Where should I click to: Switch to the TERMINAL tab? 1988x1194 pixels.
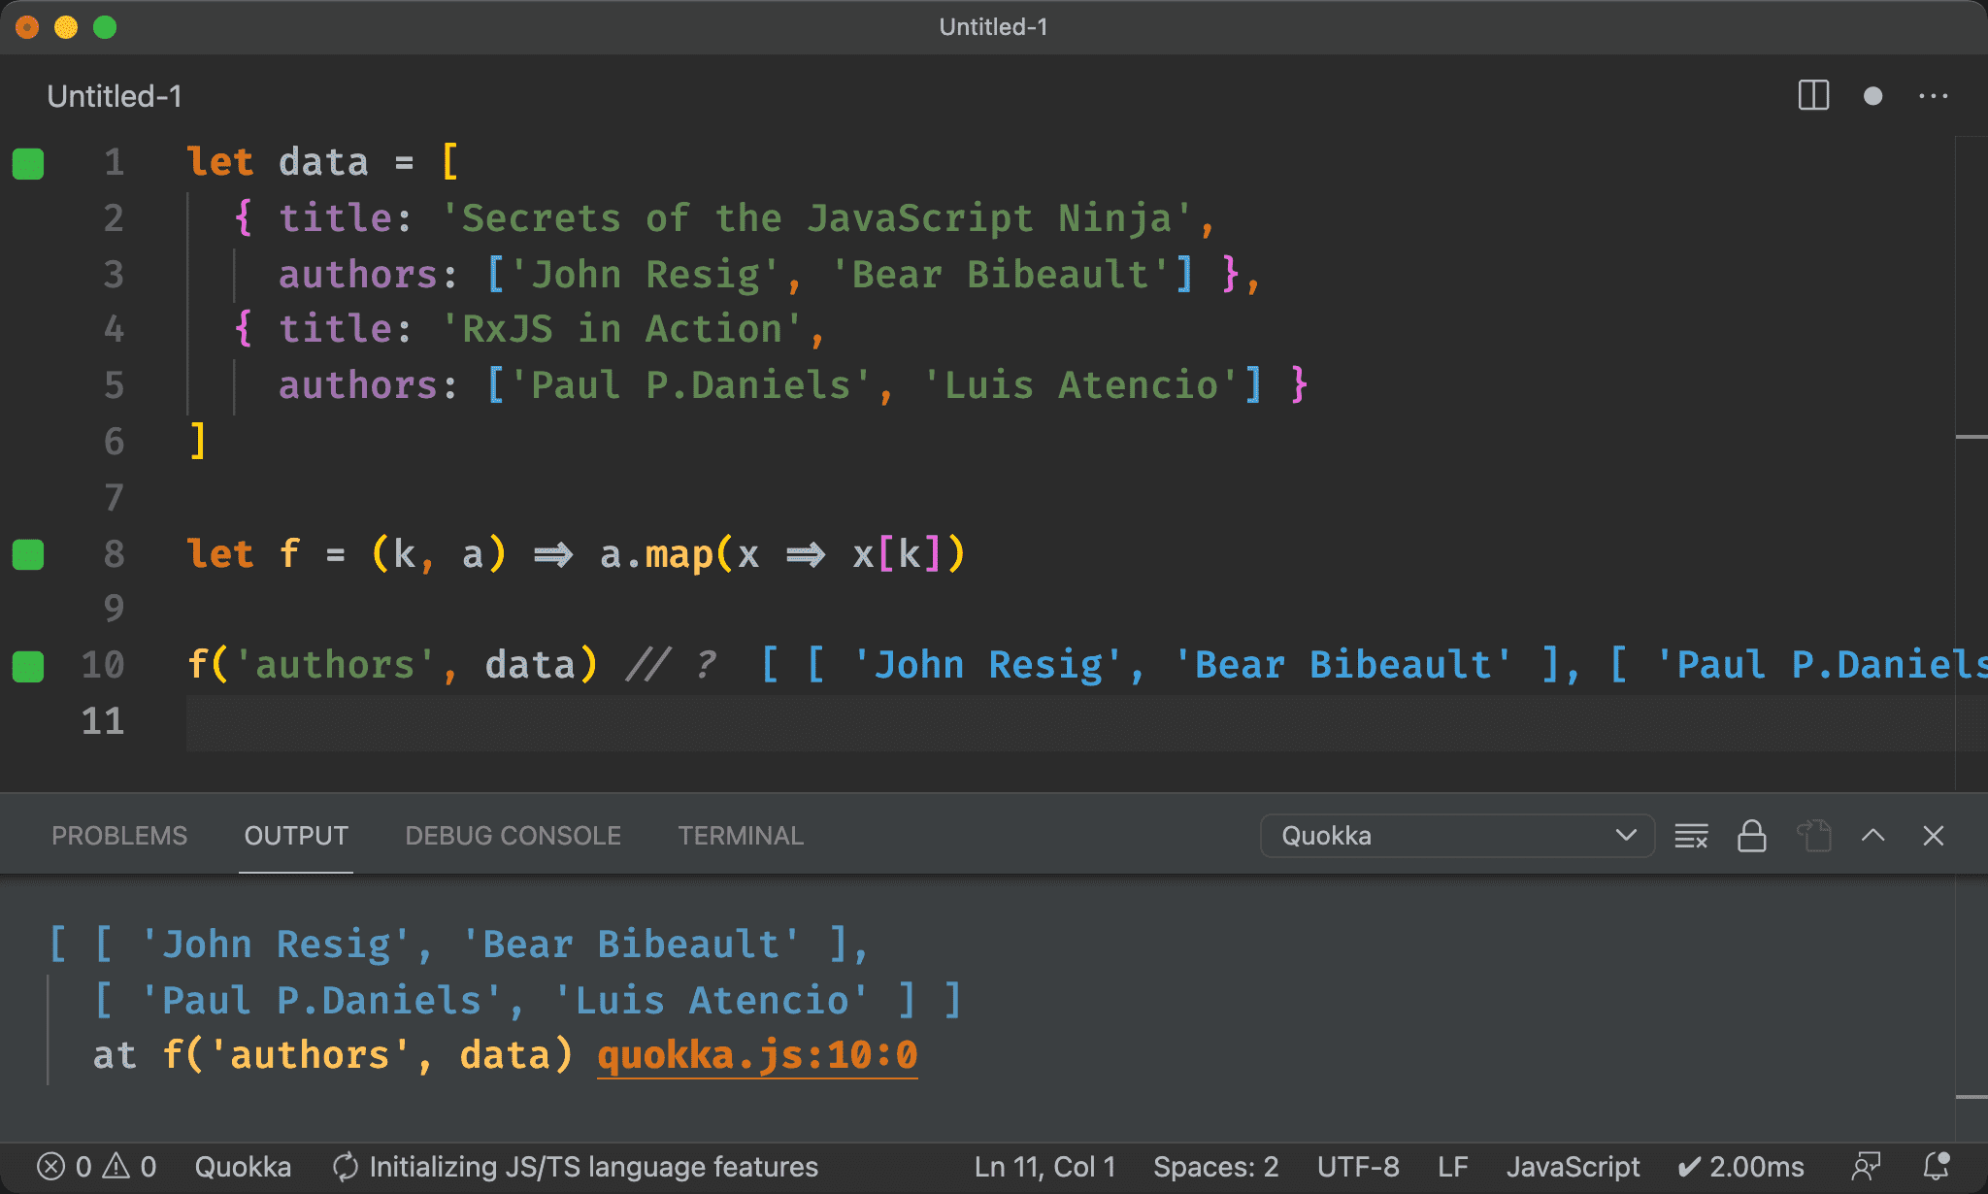(x=741, y=836)
